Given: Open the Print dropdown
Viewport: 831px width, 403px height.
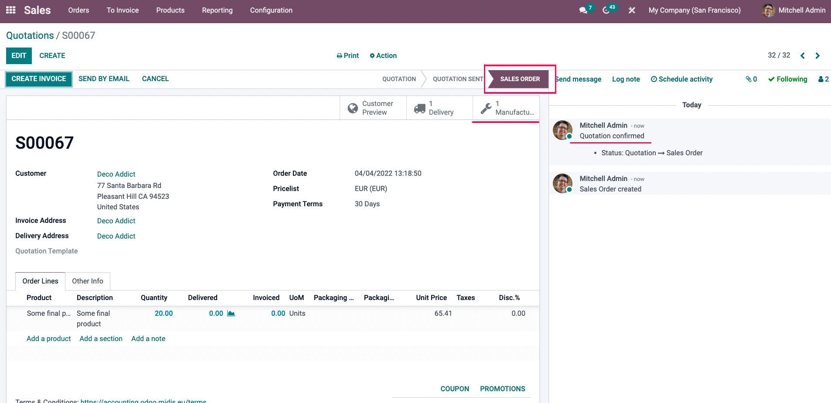Looking at the screenshot, I should point(348,55).
